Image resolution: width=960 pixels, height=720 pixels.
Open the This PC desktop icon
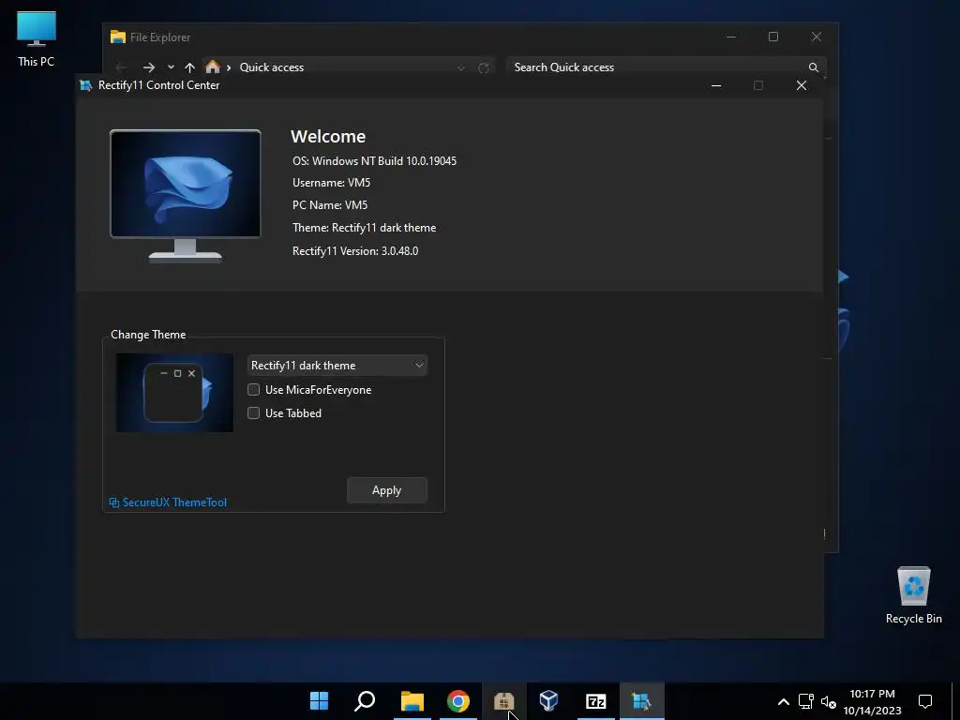pyautogui.click(x=37, y=39)
